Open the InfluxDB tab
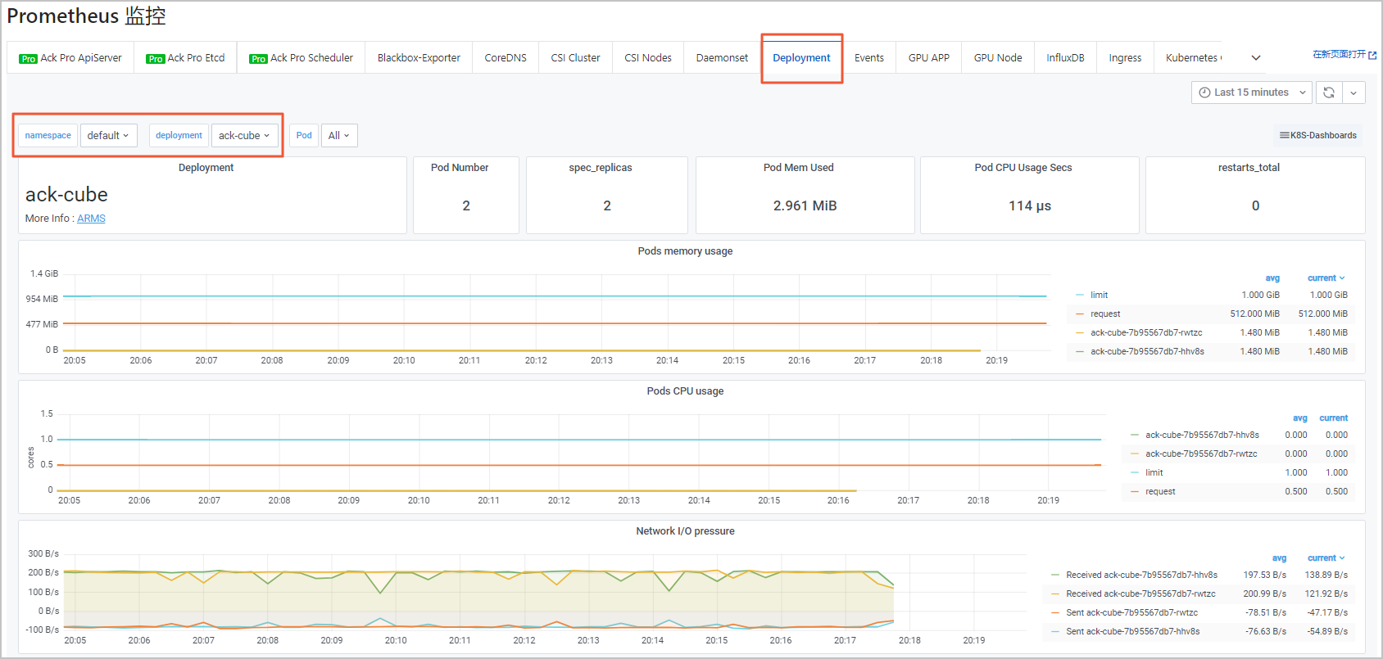 coord(1065,58)
